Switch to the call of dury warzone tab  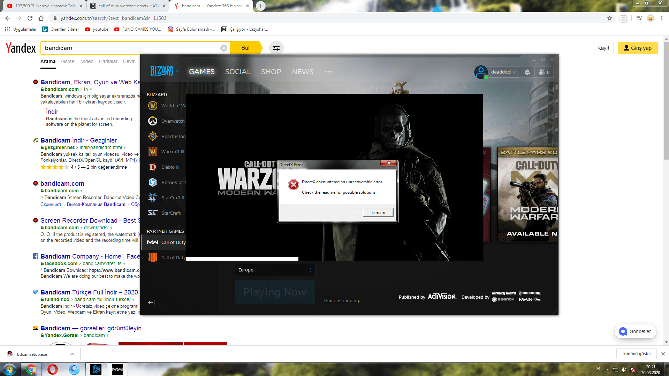point(128,6)
